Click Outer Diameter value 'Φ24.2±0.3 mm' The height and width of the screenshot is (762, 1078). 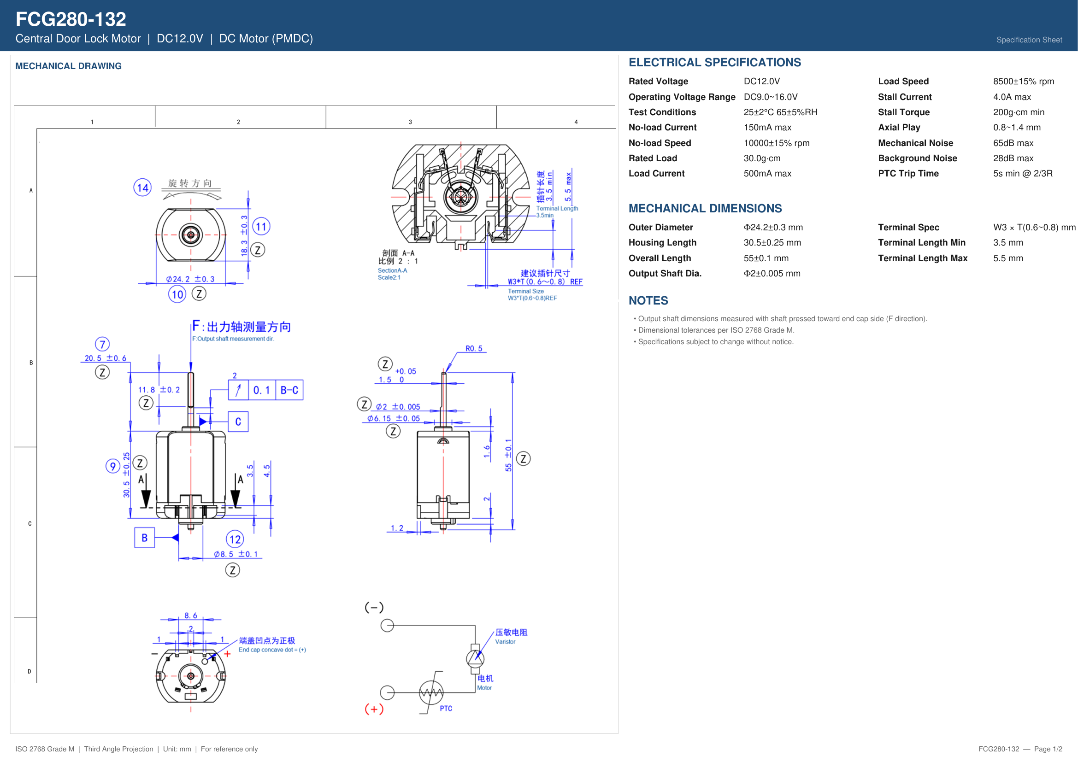(x=773, y=227)
